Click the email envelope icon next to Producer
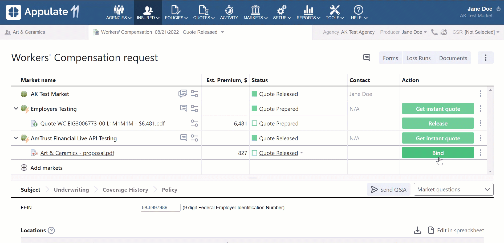 [x=444, y=32]
